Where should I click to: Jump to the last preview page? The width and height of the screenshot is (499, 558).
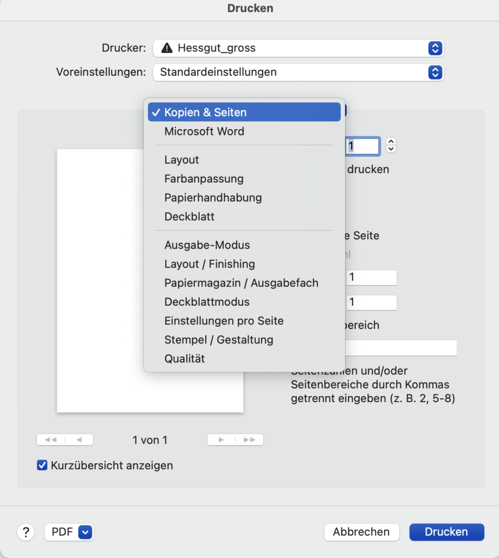click(250, 440)
